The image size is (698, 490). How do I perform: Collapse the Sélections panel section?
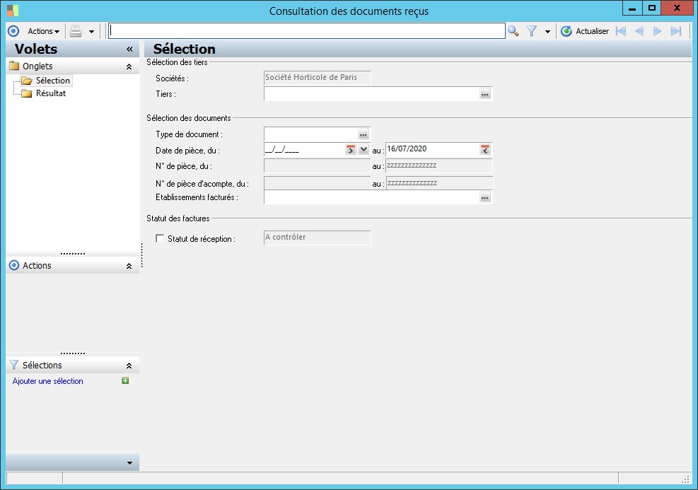click(x=129, y=366)
